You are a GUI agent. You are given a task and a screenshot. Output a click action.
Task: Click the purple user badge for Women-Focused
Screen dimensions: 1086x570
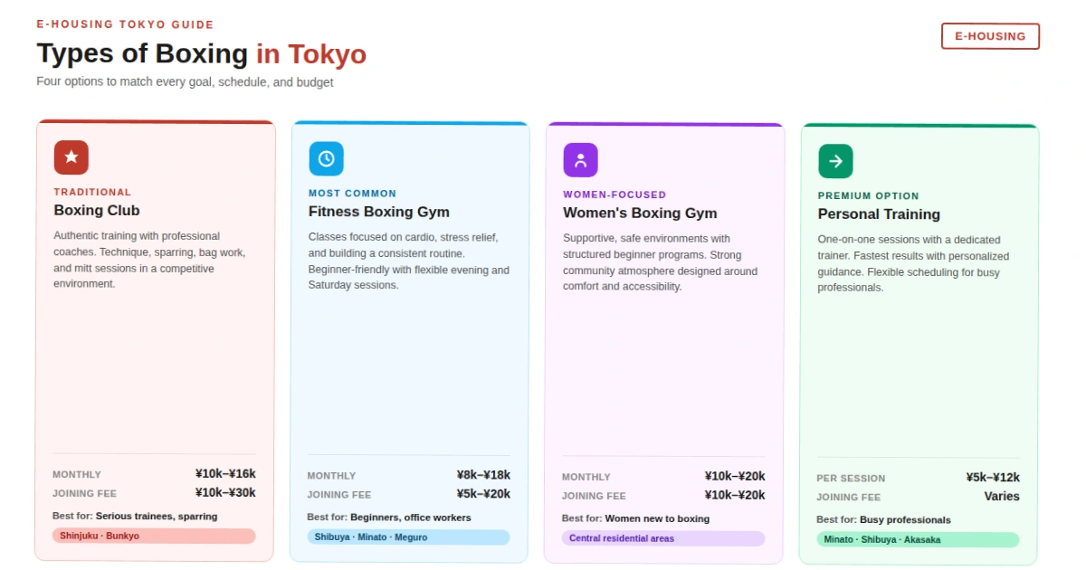[x=580, y=159]
